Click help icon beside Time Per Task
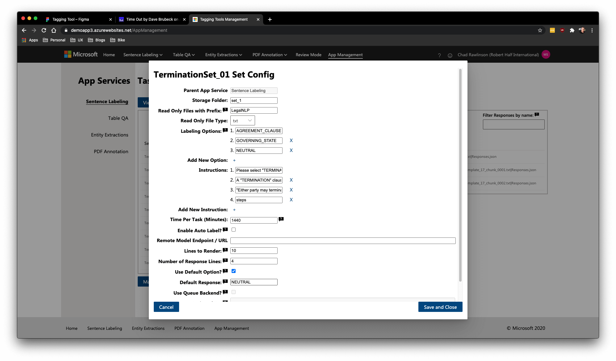The width and height of the screenshot is (616, 361). pyautogui.click(x=281, y=219)
